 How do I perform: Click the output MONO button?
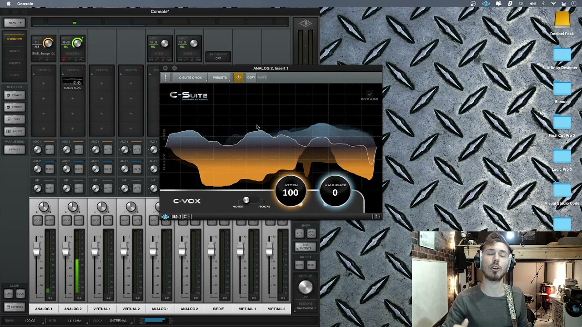coord(299,264)
